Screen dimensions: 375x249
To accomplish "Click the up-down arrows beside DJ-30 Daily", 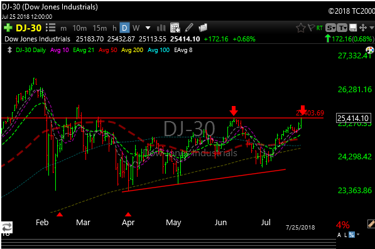I will click(9, 50).
